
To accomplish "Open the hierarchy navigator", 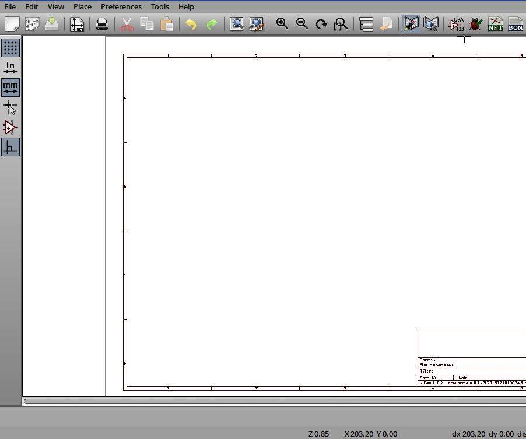I will tap(366, 24).
